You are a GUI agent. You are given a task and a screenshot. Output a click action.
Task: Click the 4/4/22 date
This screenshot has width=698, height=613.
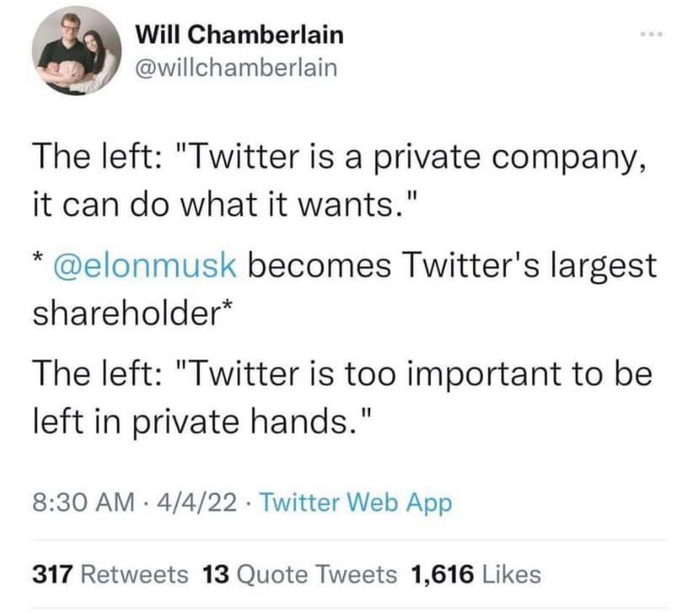[197, 503]
